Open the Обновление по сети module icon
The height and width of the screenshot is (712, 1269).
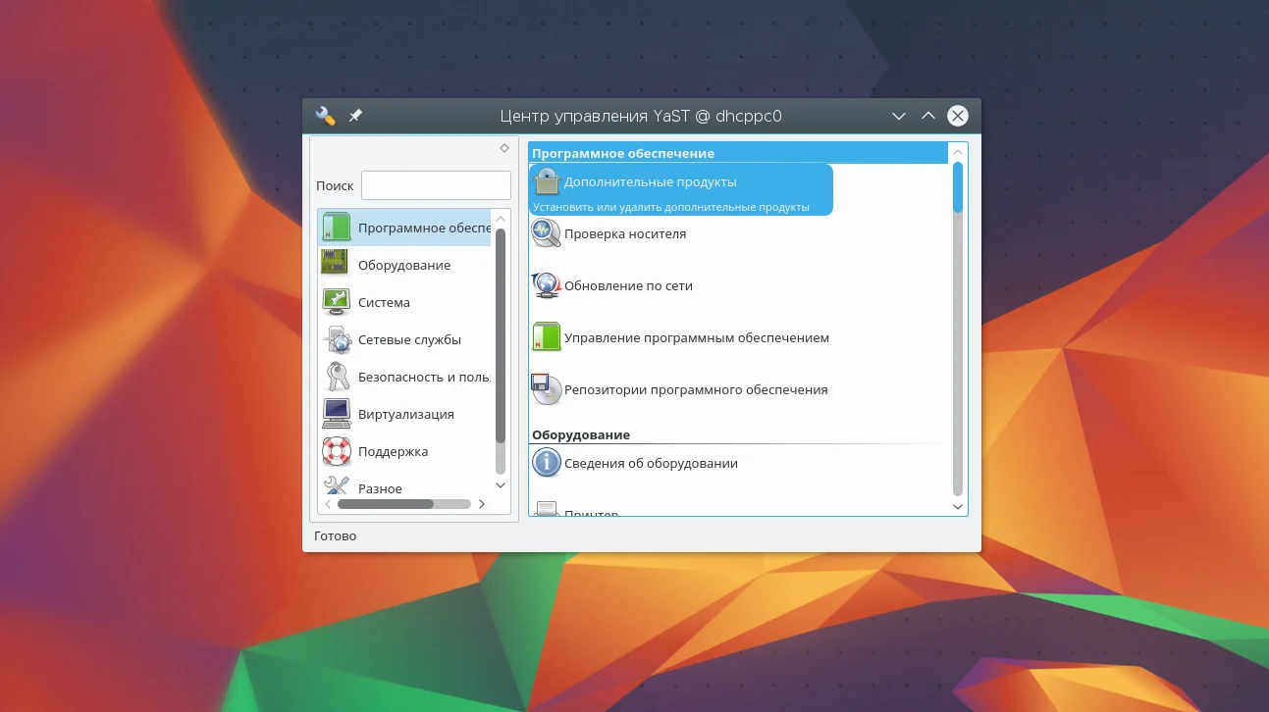point(547,285)
